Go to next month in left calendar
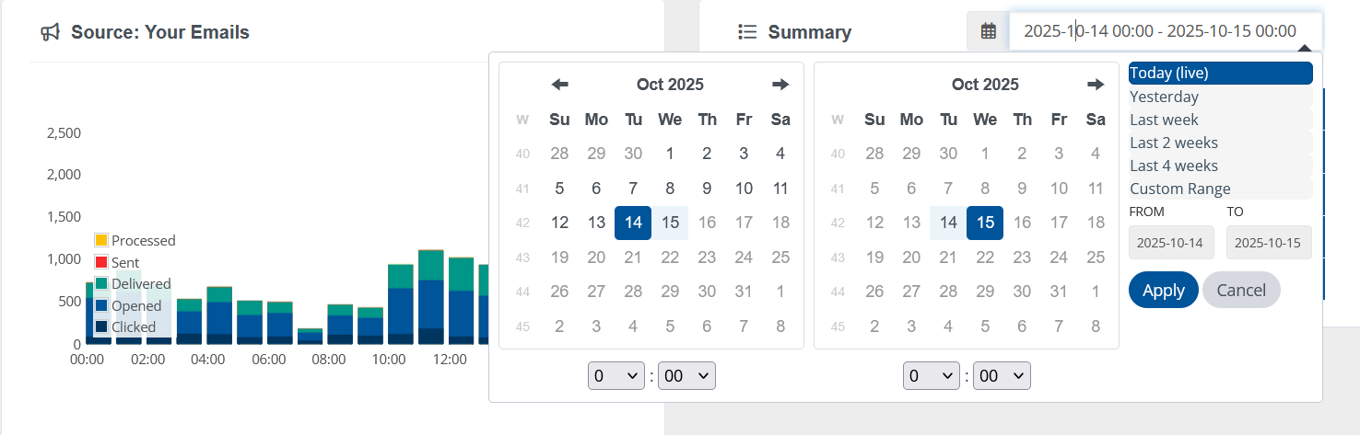1360x435 pixels. point(780,85)
